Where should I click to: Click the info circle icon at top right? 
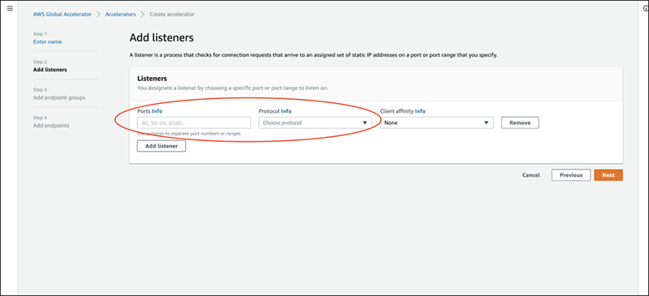[x=647, y=9]
